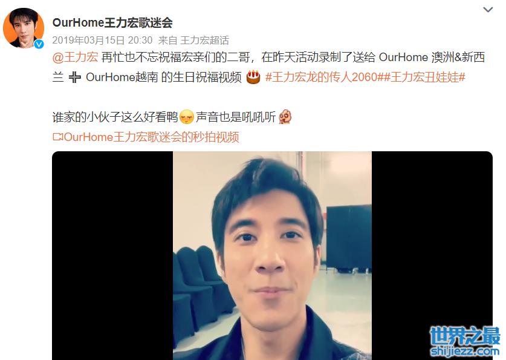Play the embedded birthday greeting video
Screen dimensions: 506x360
272,255
